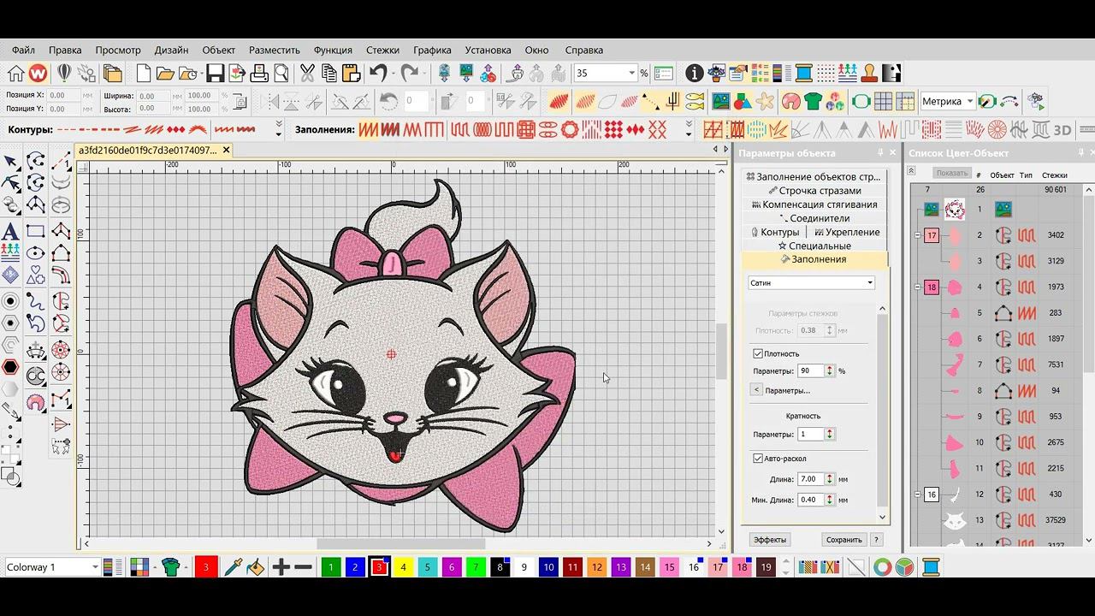Open the Сатин fill type dropdown
Image resolution: width=1095 pixels, height=616 pixels.
coord(869,283)
